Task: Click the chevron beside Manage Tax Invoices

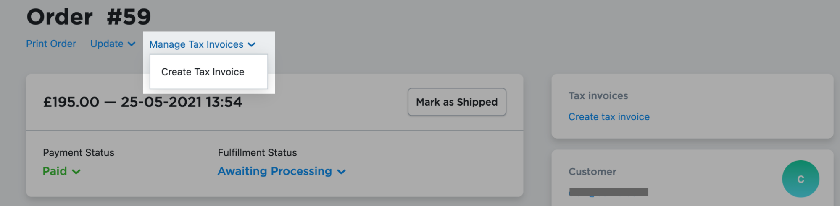Action: 252,45
